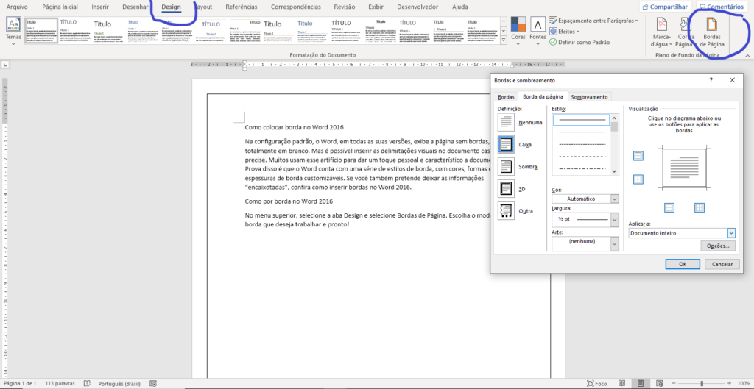Select the first document style thumbnail
Image resolution: width=754 pixels, height=389 pixels.
41,31
